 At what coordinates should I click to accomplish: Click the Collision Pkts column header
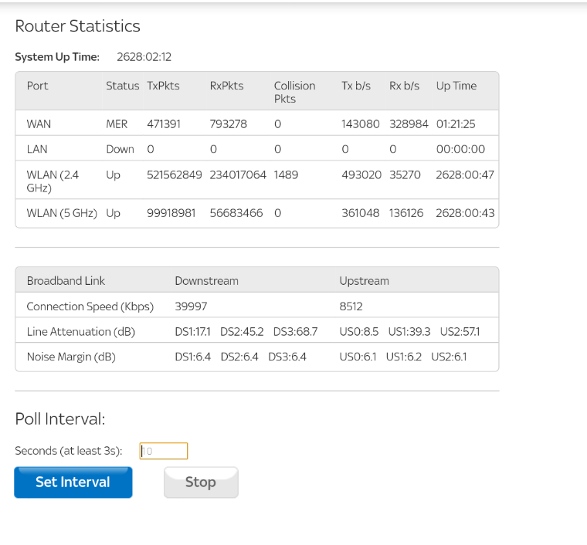click(x=294, y=92)
